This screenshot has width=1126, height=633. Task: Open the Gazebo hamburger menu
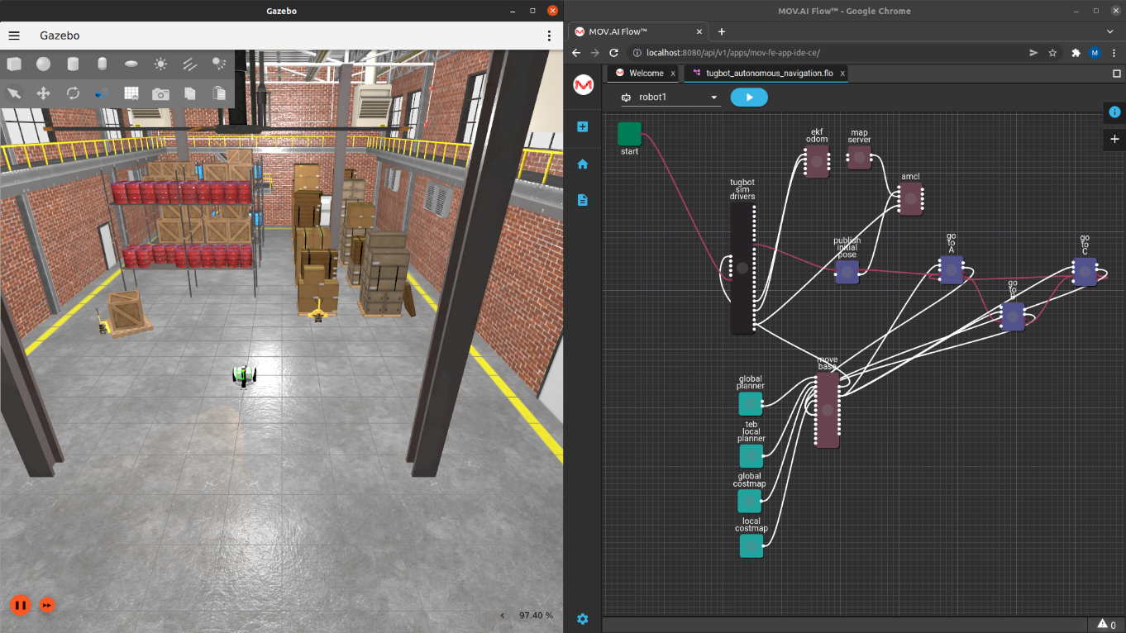14,36
